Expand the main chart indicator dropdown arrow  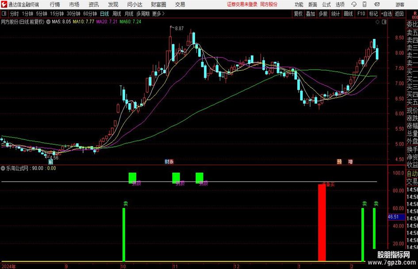(x=48, y=22)
